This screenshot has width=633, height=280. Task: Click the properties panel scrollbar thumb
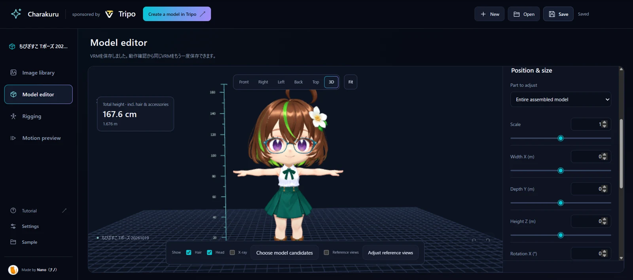[621, 153]
